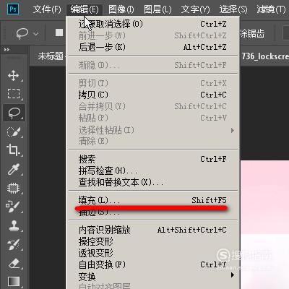The image size is (289, 289).
Task: Open the 选择(S) menu
Action: point(233,9)
